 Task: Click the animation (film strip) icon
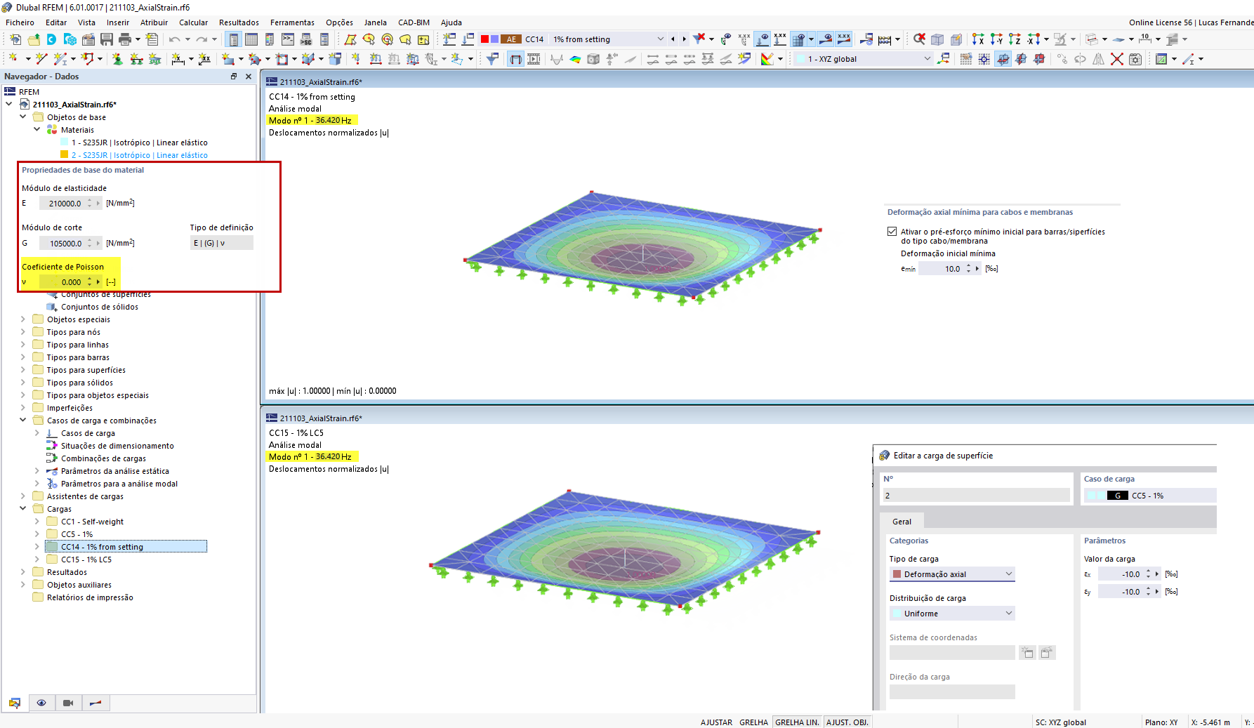click(x=534, y=59)
